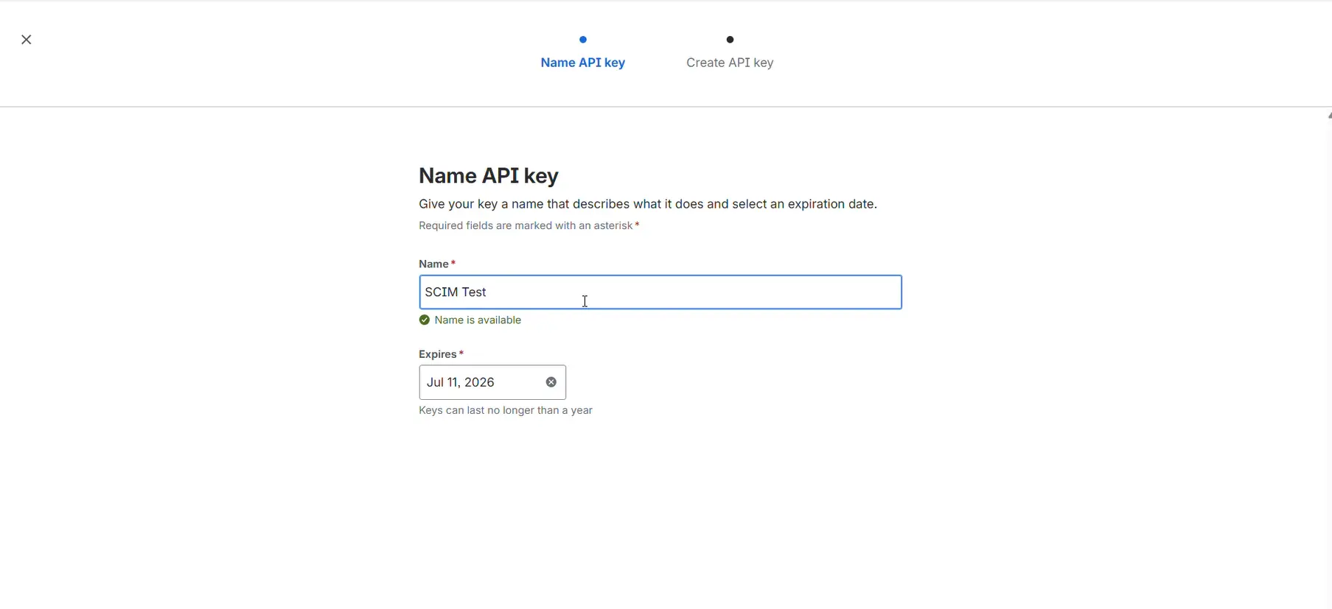Viewport: 1332px width, 609px height.
Task: Click the 'Give your key a name' description text
Action: coord(648,204)
